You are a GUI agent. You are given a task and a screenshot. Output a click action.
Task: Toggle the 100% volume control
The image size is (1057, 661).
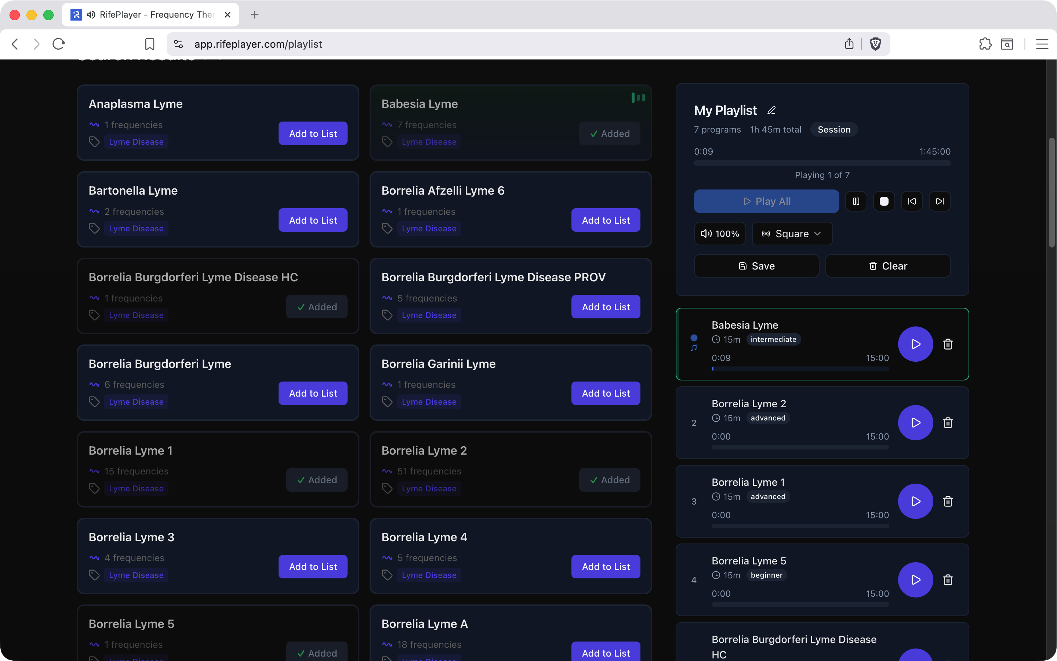[x=720, y=234]
